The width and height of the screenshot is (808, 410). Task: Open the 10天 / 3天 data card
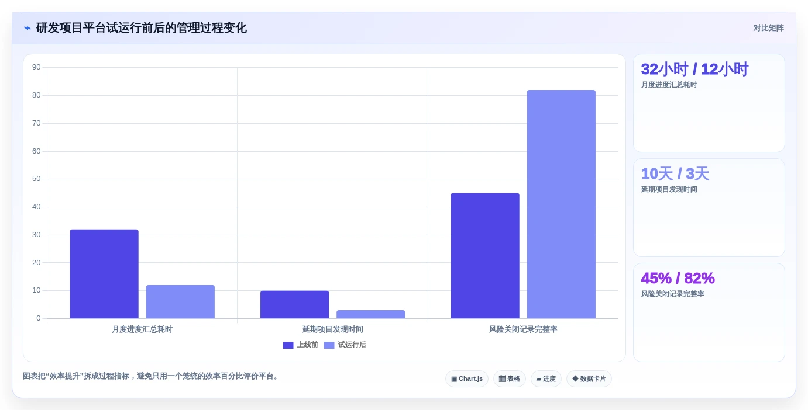tap(709, 208)
